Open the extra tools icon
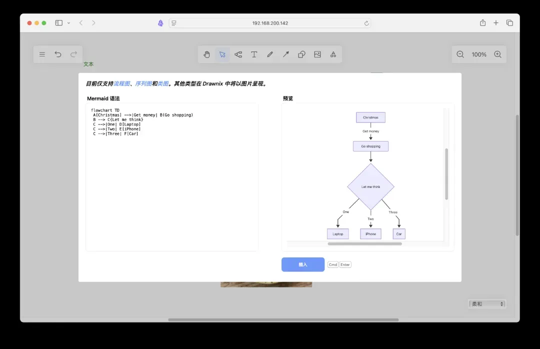 pos(333,54)
